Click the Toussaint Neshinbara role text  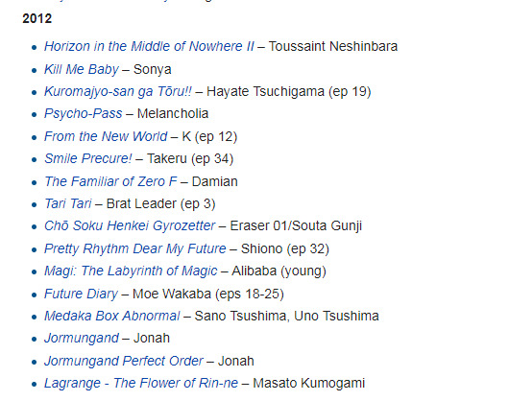pyautogui.click(x=333, y=46)
